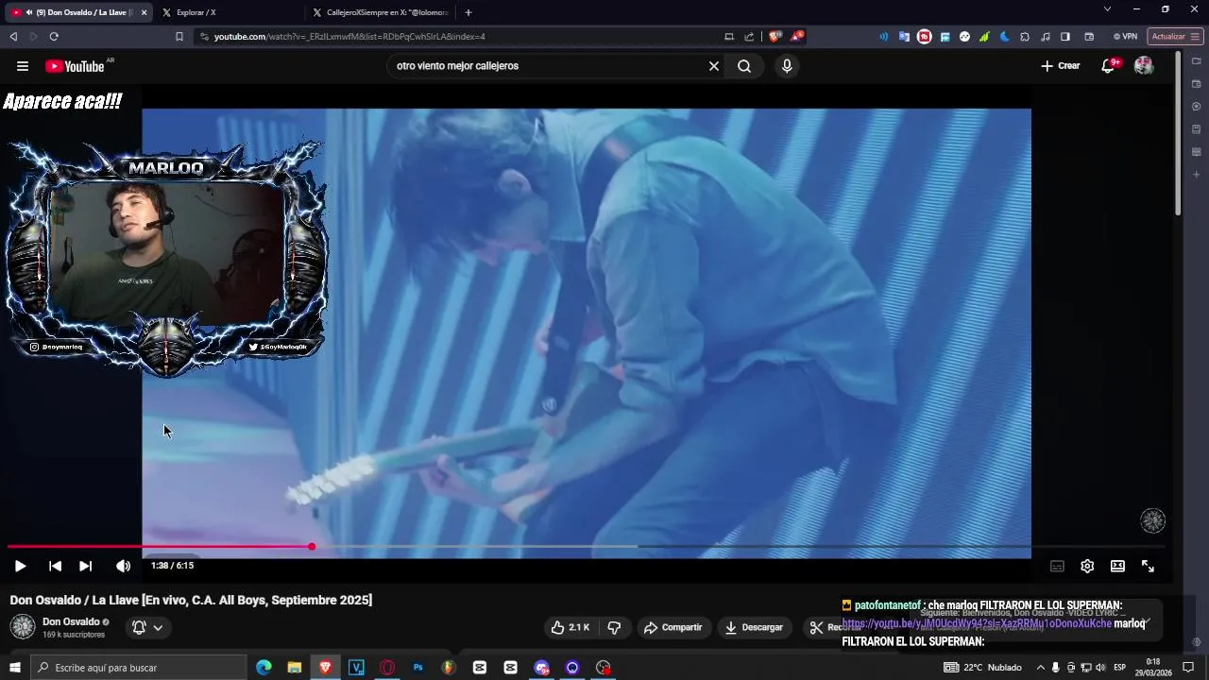
Task: Share this page from the address bar
Action: [x=749, y=37]
